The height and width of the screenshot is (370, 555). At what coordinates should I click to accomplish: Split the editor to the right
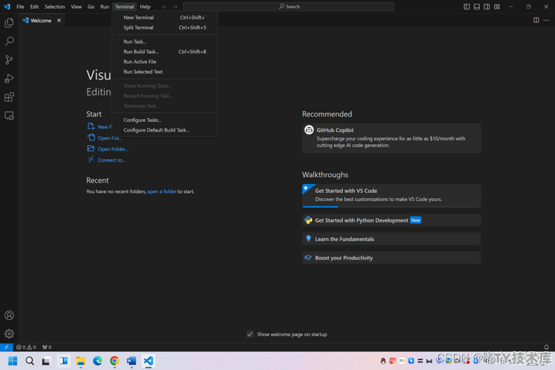(x=536, y=20)
